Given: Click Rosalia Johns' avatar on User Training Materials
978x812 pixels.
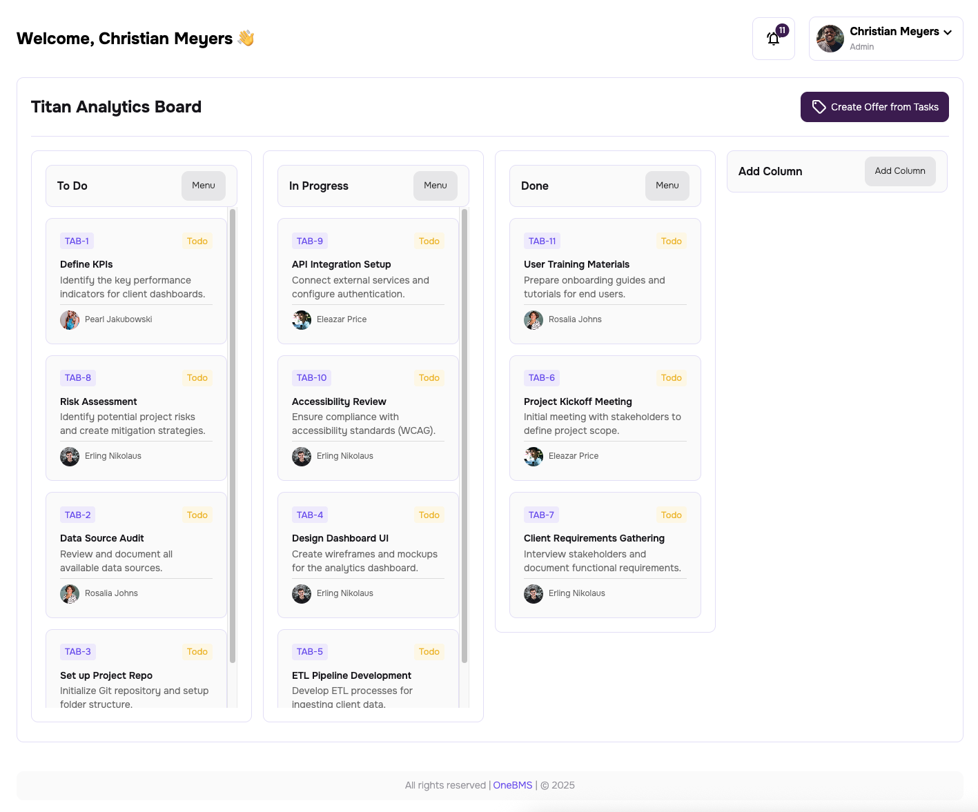Looking at the screenshot, I should click(x=533, y=319).
